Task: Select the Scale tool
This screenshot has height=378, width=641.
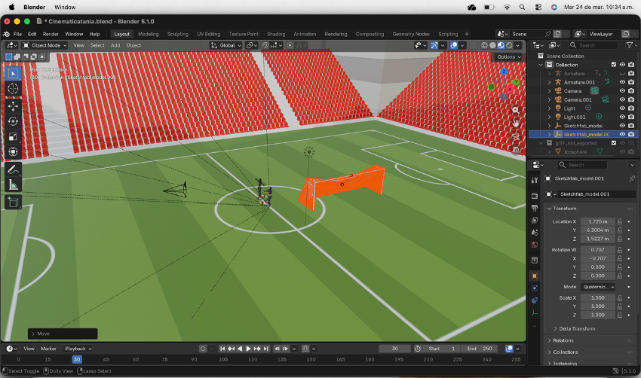Action: click(13, 137)
